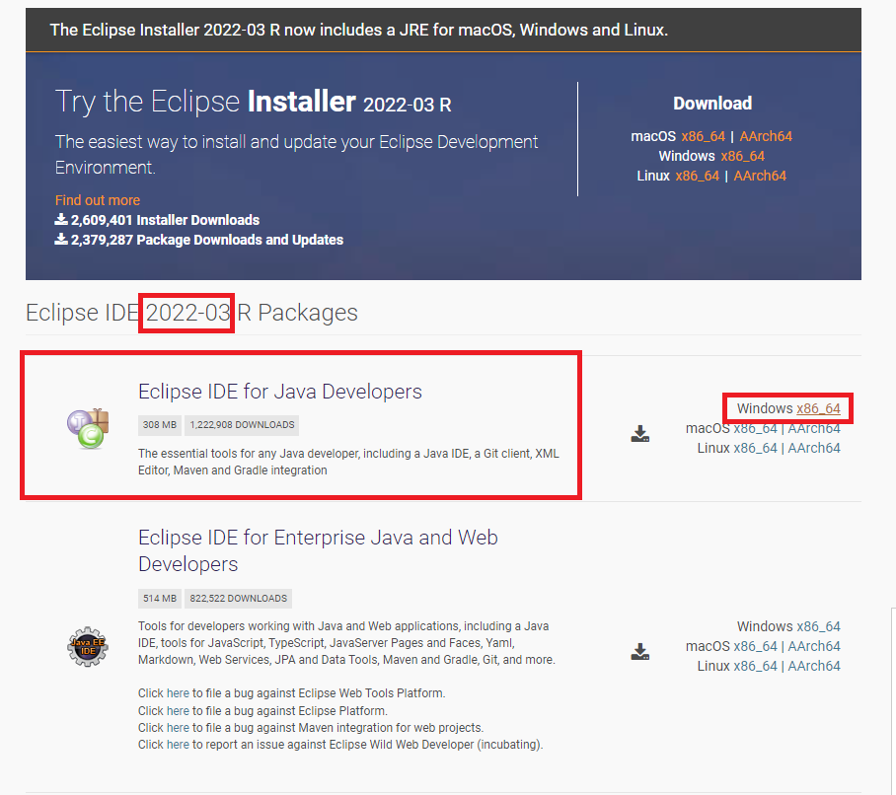The image size is (896, 795).
Task: Download Installer for macOS AArch64
Action: click(x=766, y=136)
